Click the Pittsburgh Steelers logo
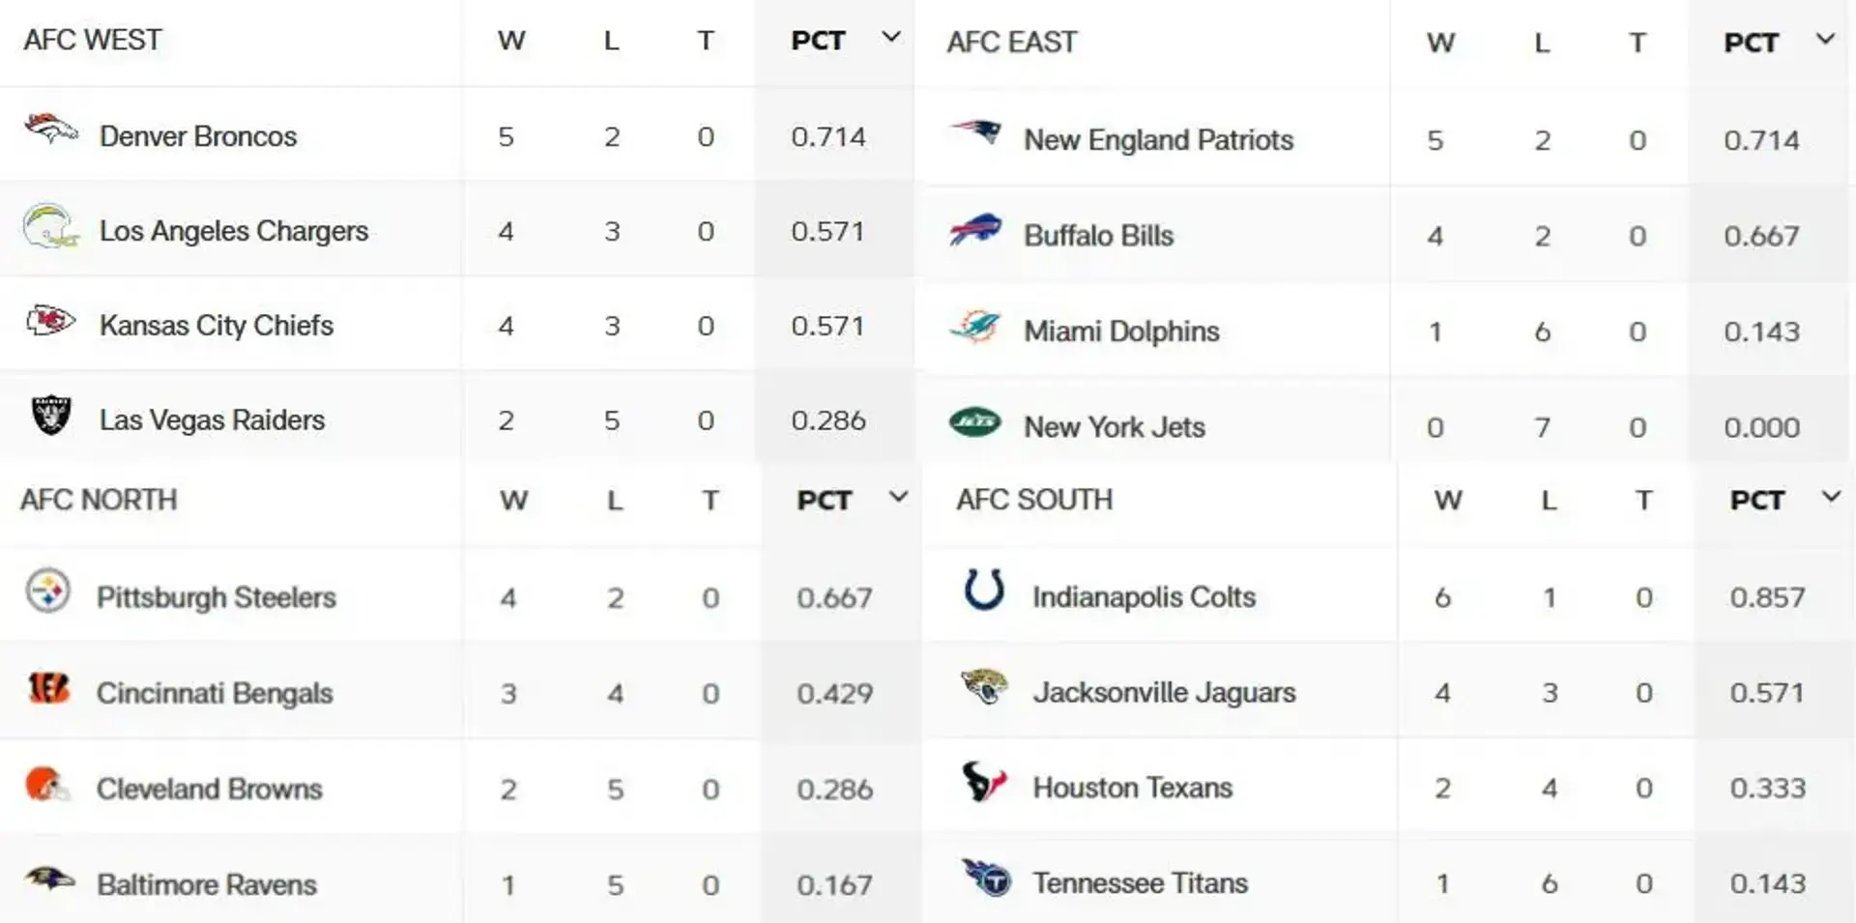1856x923 pixels. point(47,591)
